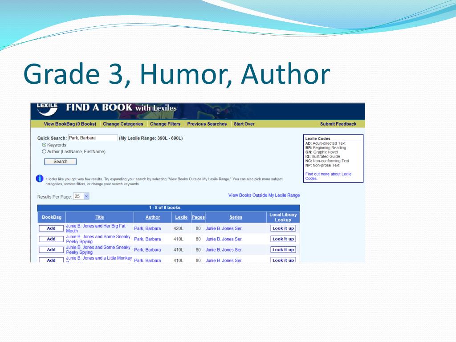456x342 pixels.
Task: Sort results by the Series column header
Action: [236, 217]
